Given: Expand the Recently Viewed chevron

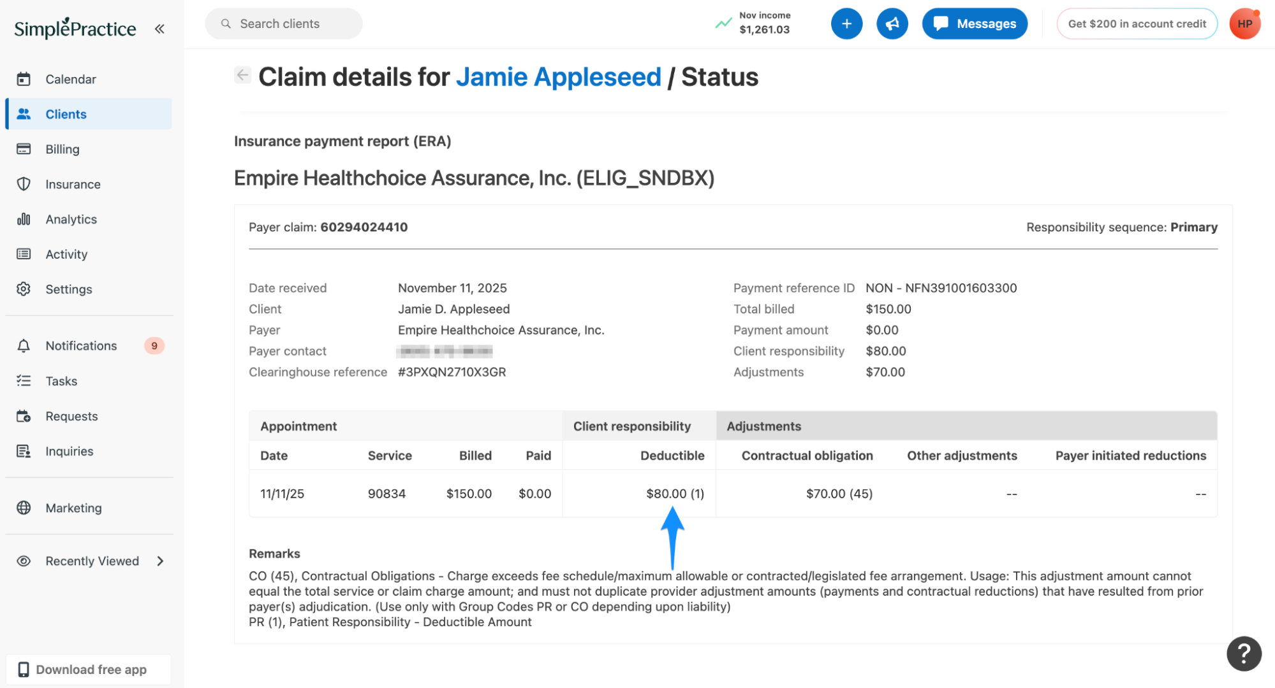Looking at the screenshot, I should [x=160, y=561].
